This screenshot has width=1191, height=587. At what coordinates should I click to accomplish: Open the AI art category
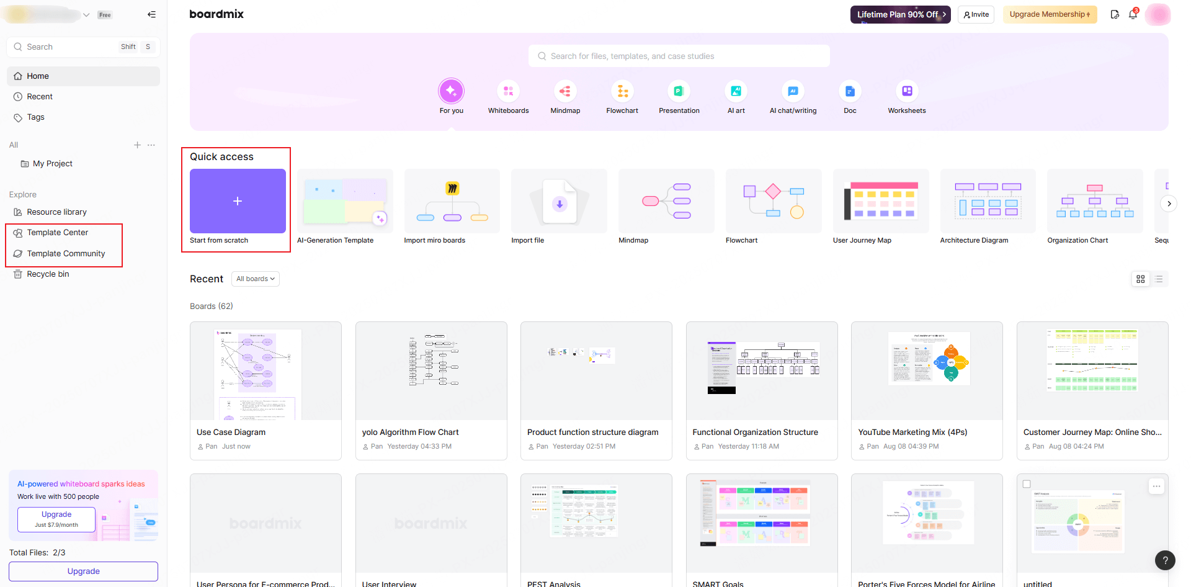[x=736, y=91]
